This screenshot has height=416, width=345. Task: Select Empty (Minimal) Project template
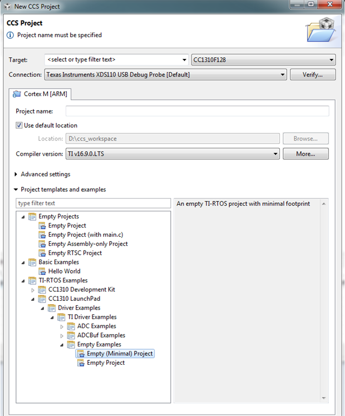pos(120,354)
